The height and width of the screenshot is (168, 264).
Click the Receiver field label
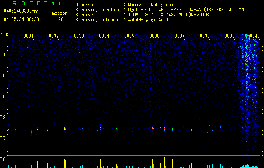click(85, 15)
